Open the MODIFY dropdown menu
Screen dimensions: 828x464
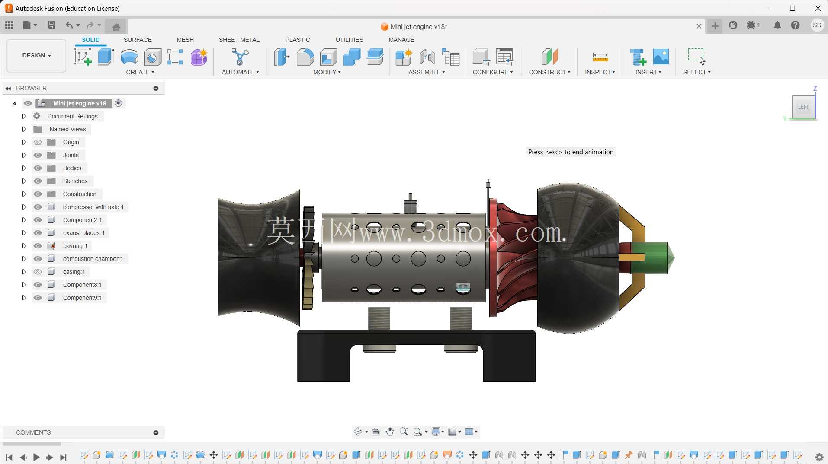[x=327, y=72]
